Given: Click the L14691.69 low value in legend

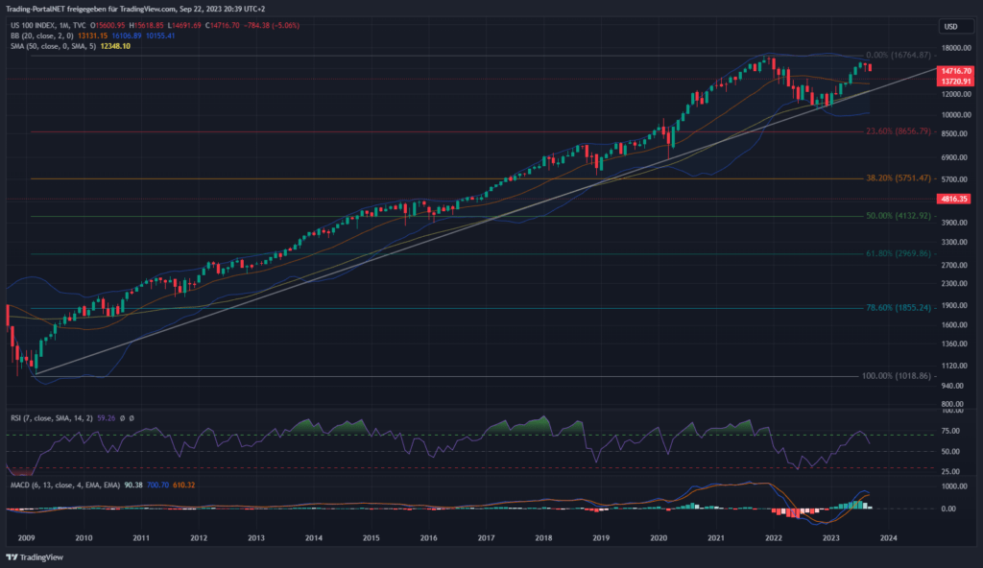Looking at the screenshot, I should 185,26.
